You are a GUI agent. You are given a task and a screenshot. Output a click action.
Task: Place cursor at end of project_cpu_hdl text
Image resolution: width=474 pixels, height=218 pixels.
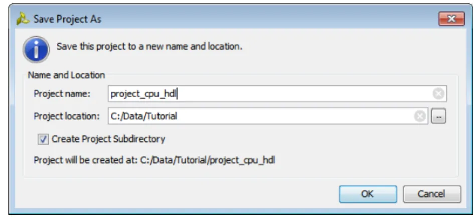pos(177,94)
